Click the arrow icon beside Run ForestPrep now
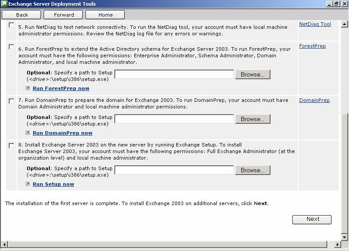349x251 pixels. coord(27,88)
